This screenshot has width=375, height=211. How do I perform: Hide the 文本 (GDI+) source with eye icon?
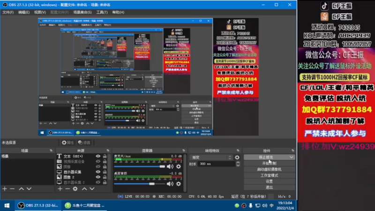pyautogui.click(x=98, y=156)
